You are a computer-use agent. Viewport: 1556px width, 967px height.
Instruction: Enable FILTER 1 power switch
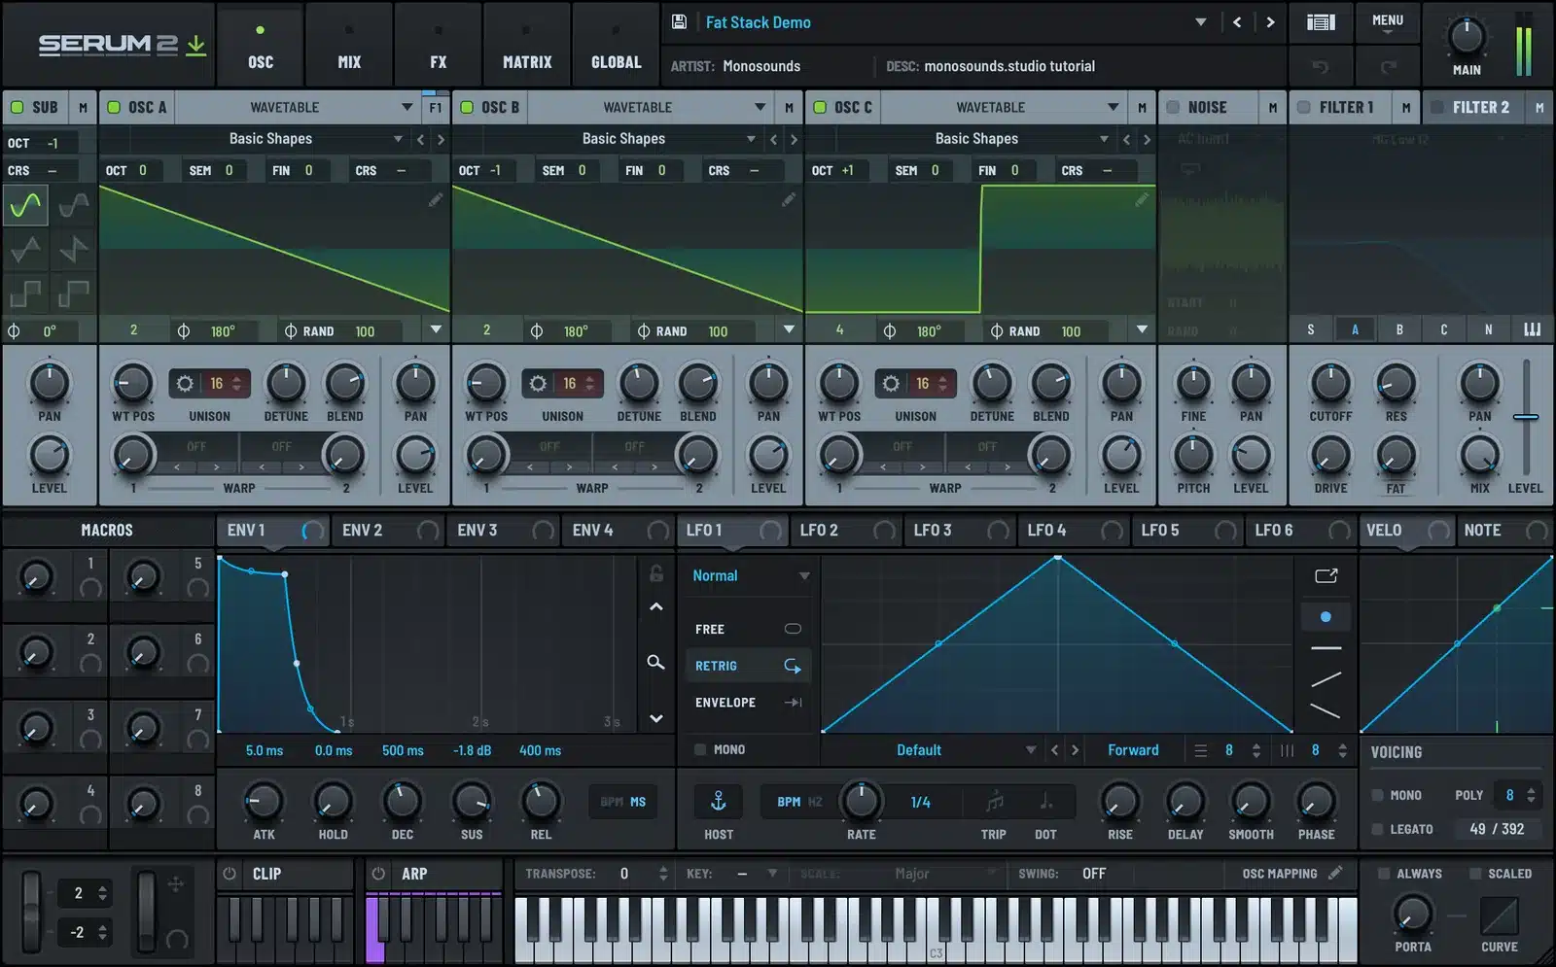[x=1304, y=108]
